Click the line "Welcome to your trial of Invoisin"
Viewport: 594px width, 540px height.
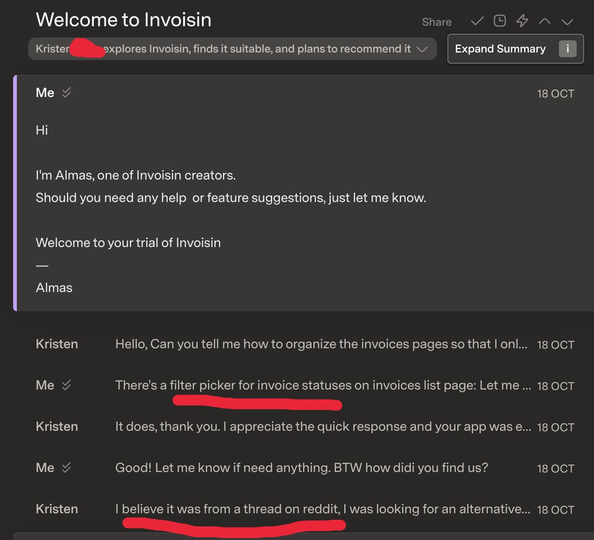click(128, 243)
